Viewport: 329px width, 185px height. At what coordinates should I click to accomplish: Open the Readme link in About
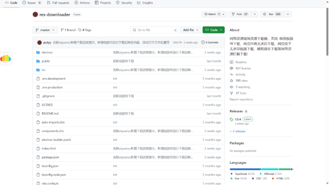[241, 62]
